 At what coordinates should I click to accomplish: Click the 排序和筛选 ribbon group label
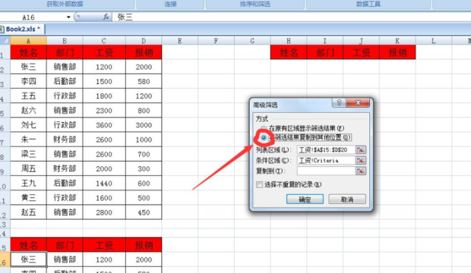[254, 5]
